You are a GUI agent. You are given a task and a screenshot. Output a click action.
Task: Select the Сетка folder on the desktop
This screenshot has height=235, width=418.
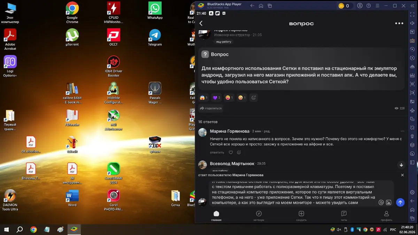click(x=176, y=198)
